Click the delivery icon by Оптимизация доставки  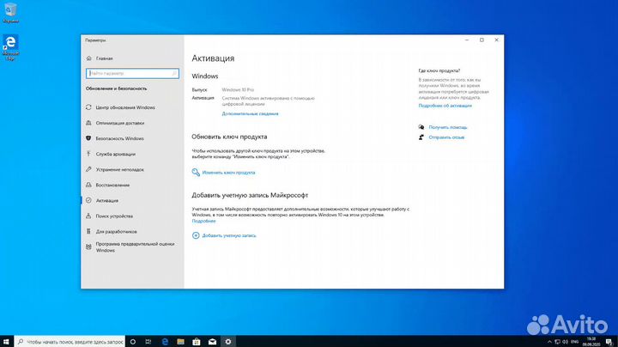point(88,123)
